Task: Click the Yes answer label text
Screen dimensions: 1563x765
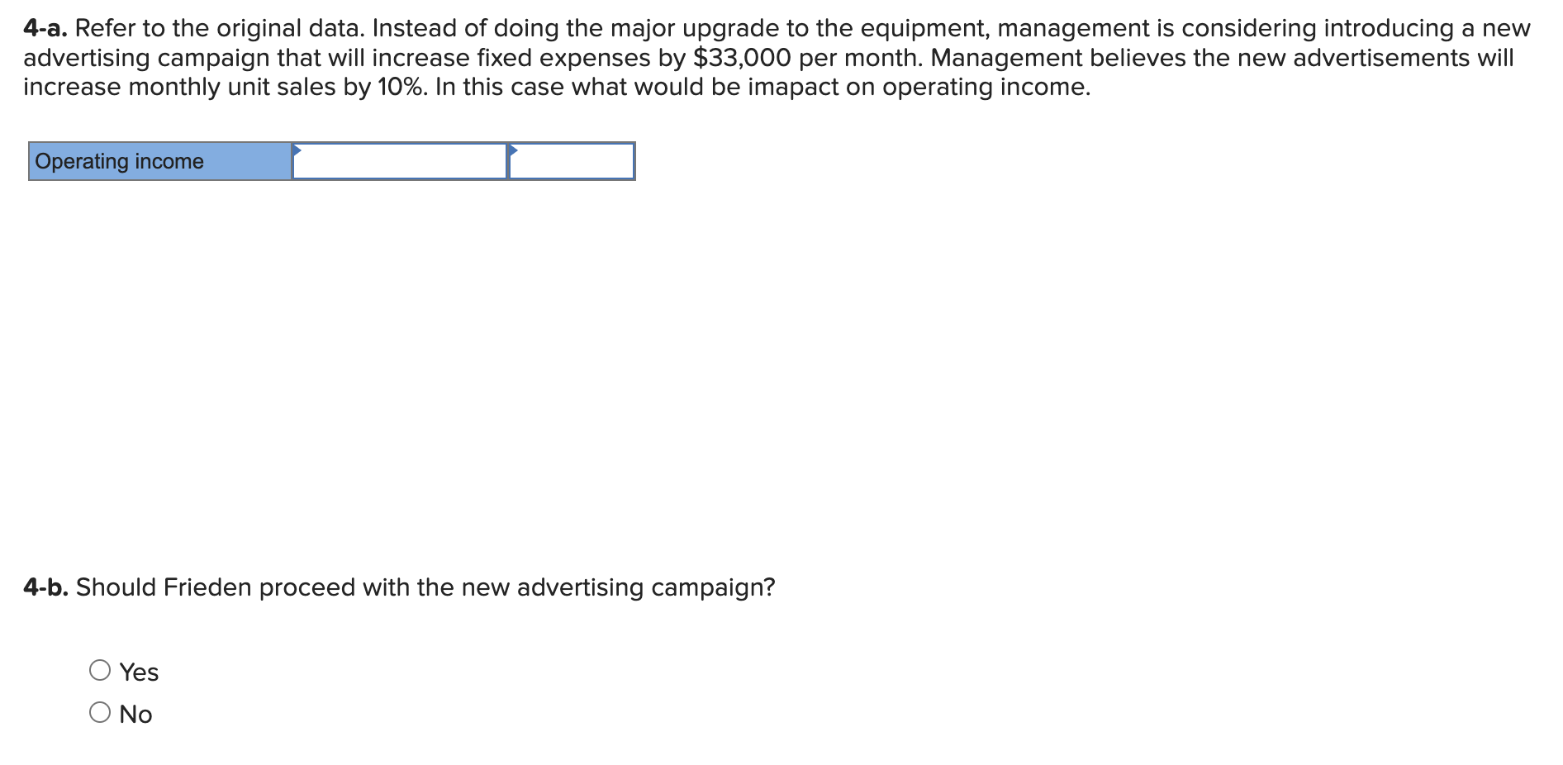Action: 139,671
